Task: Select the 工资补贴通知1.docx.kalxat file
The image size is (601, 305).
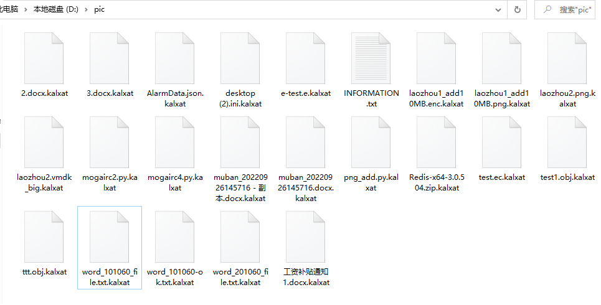Action: (x=306, y=249)
